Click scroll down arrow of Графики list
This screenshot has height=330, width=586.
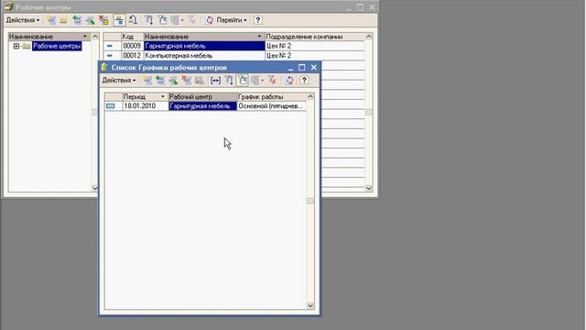310,305
